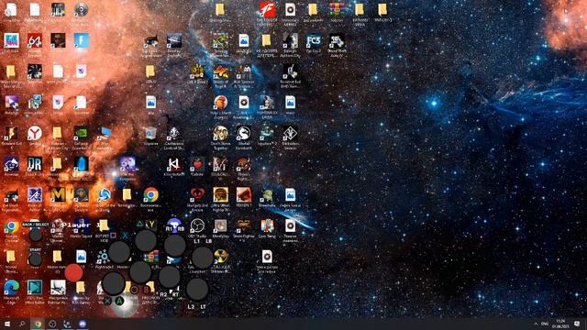This screenshot has height=330, width=587.
Task: Open the Don't Starve Together shortcut
Action: point(220,133)
